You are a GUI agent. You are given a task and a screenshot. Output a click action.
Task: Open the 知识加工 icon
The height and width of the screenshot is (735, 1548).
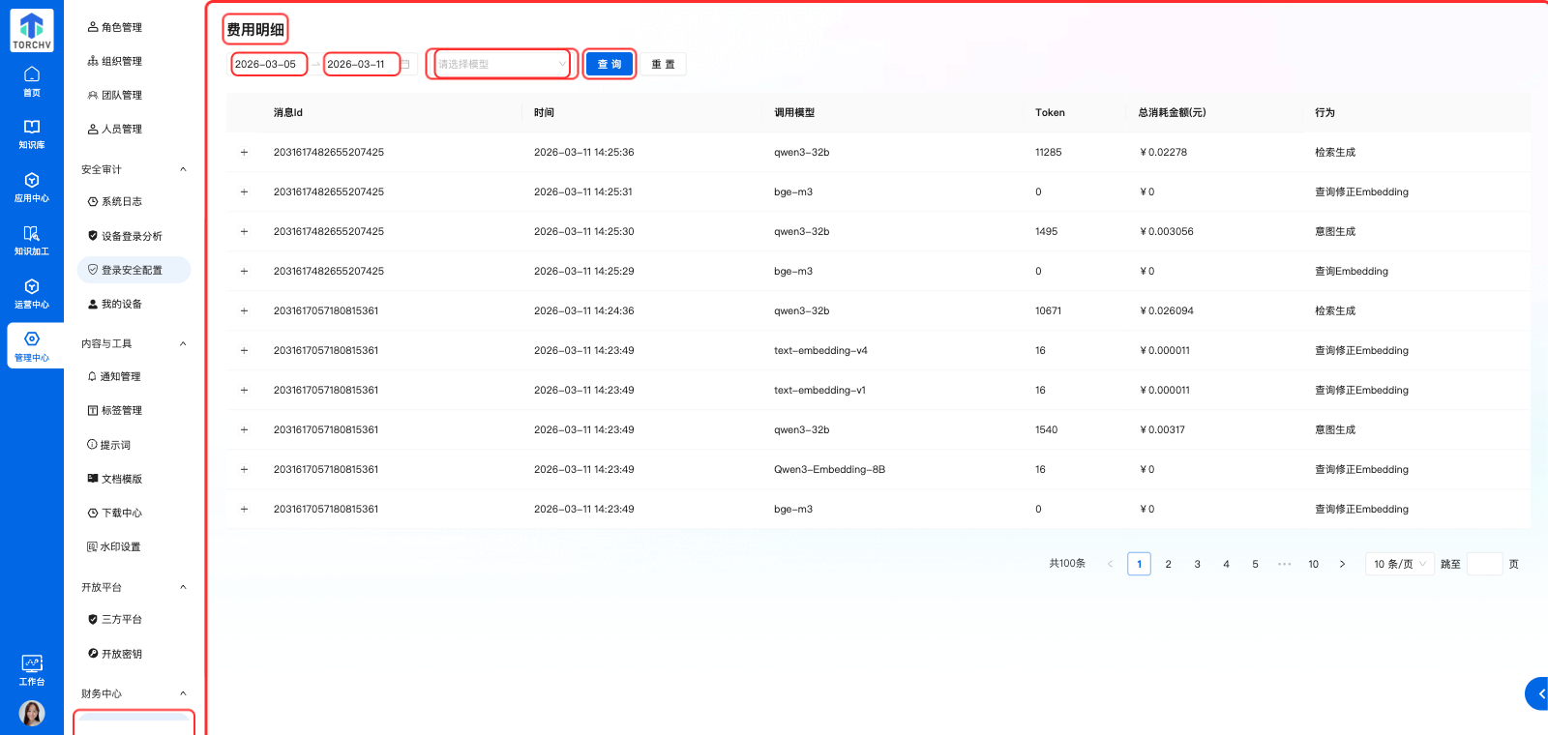31,240
